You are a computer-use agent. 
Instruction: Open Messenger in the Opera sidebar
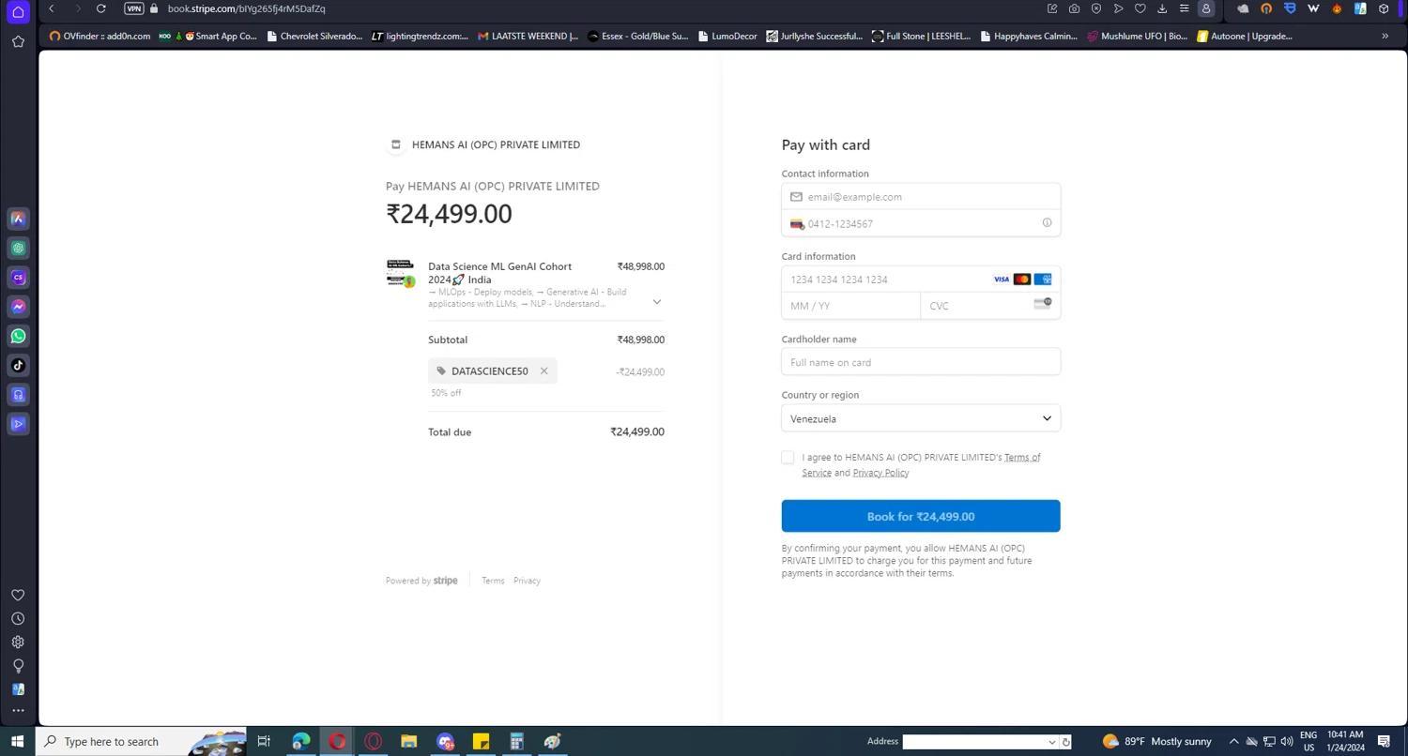point(18,307)
